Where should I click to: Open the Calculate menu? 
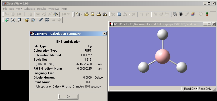29,9
